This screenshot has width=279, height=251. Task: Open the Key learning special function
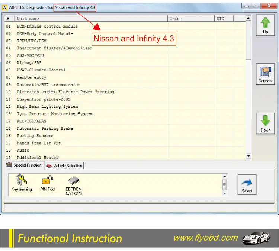point(22,183)
